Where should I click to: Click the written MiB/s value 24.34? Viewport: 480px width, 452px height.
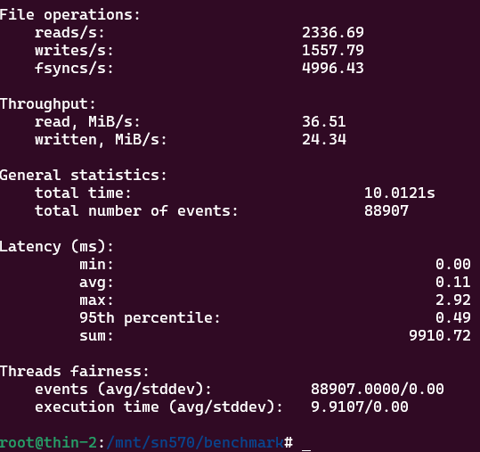tap(324, 139)
